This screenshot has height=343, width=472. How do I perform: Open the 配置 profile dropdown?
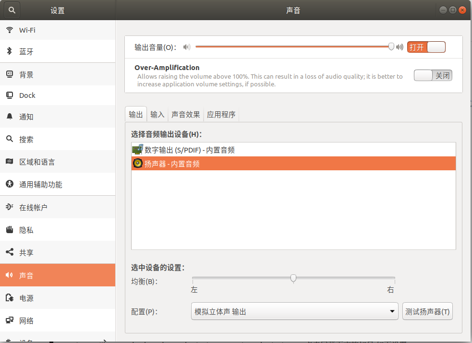point(294,311)
